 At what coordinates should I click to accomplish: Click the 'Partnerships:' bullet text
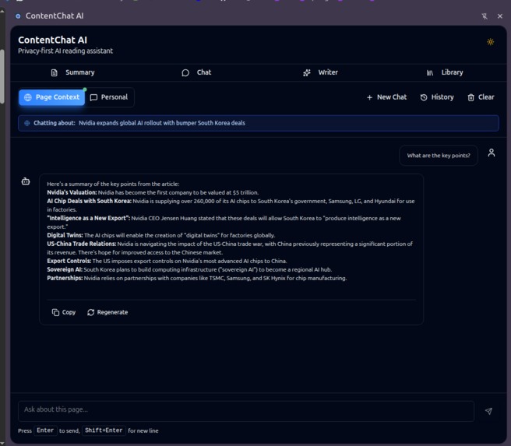click(65, 278)
